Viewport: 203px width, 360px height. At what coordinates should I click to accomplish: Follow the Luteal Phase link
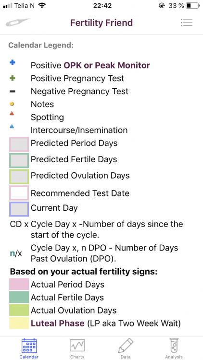pos(58,323)
